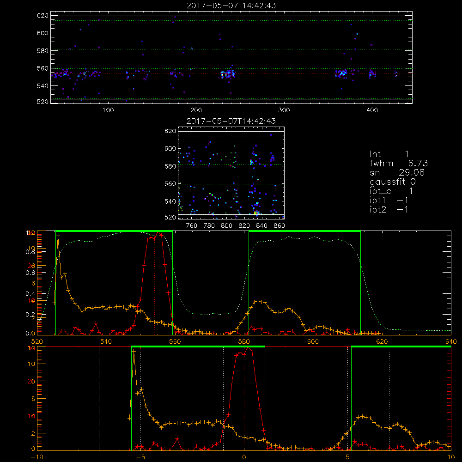The height and width of the screenshot is (462, 462).
Task: Click x-axis label 780 on middle image
Action: tap(209, 226)
